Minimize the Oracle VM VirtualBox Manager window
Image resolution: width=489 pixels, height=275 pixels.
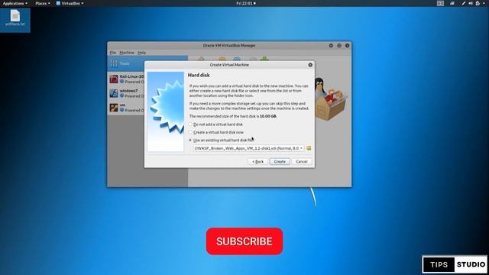[x=331, y=46]
